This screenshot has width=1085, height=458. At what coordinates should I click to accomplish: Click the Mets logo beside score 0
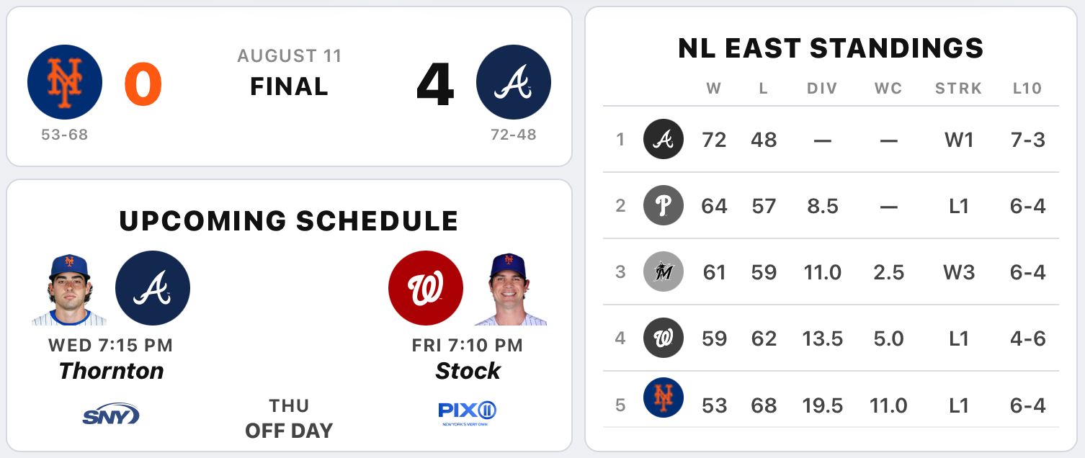[65, 82]
